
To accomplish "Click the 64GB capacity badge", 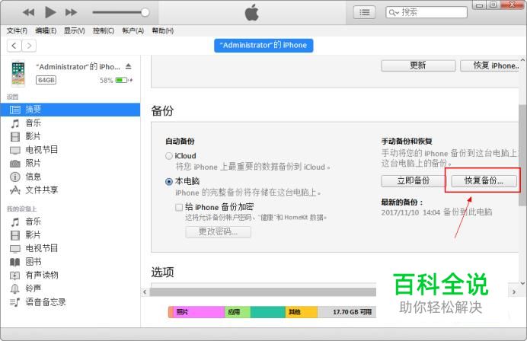I will 46,80.
